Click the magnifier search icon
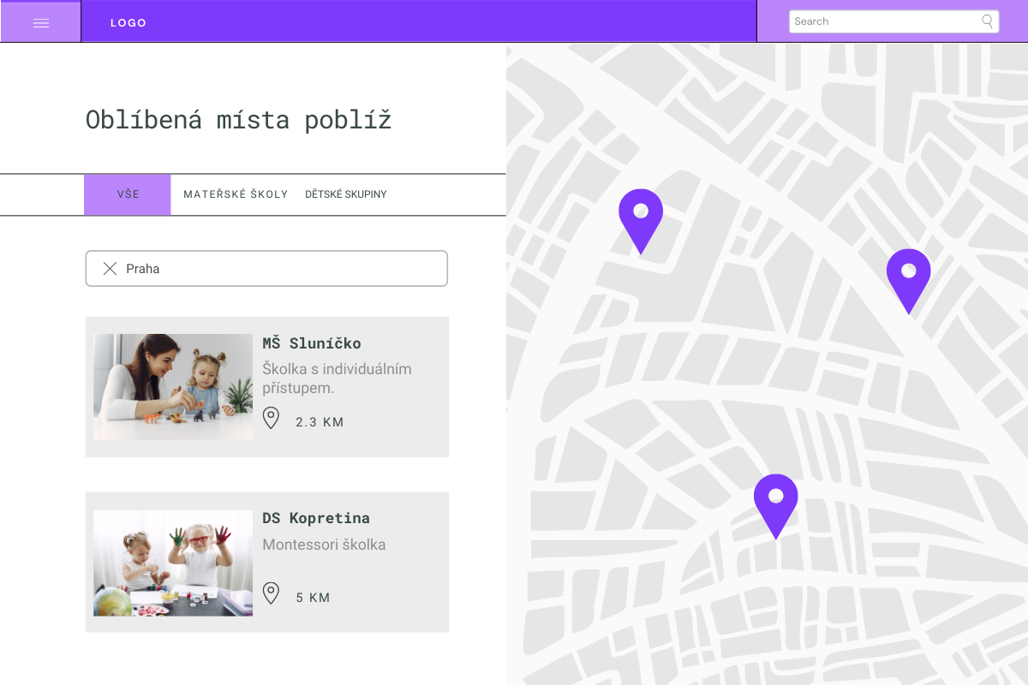 (x=987, y=21)
